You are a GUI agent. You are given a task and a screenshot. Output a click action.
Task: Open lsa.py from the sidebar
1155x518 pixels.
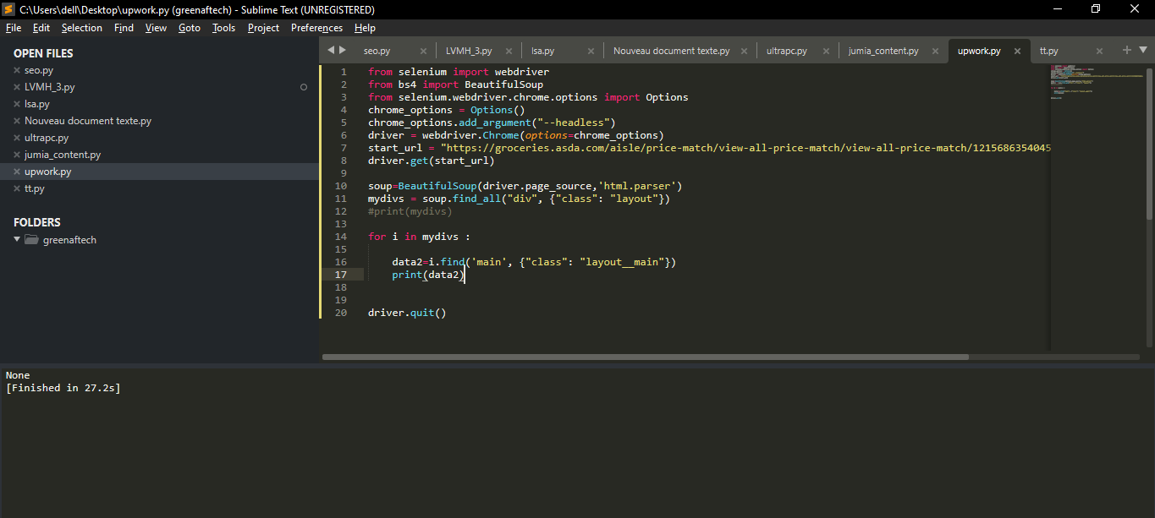coord(37,104)
